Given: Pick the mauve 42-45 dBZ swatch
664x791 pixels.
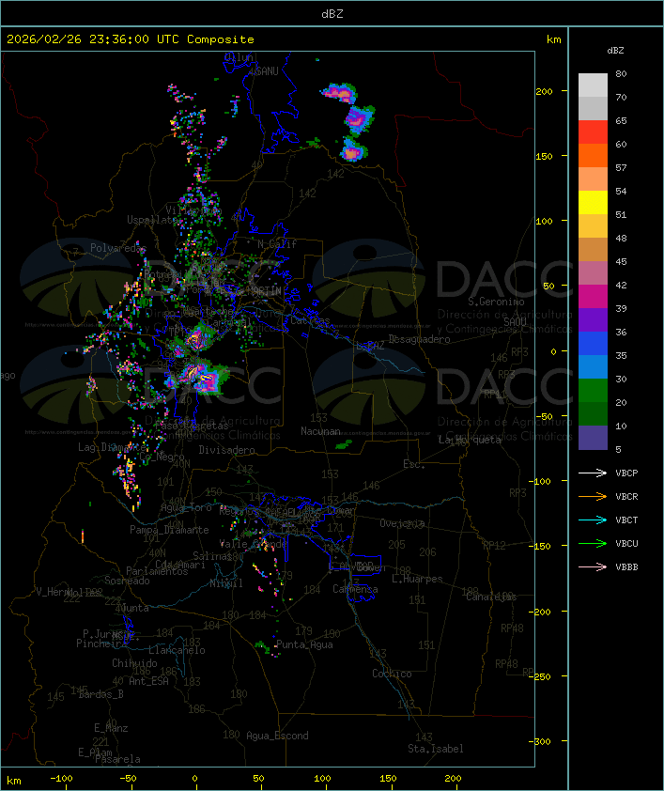Looking at the screenshot, I should click(593, 273).
